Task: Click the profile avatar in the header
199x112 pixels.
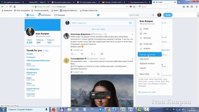Action: [x=159, y=15]
